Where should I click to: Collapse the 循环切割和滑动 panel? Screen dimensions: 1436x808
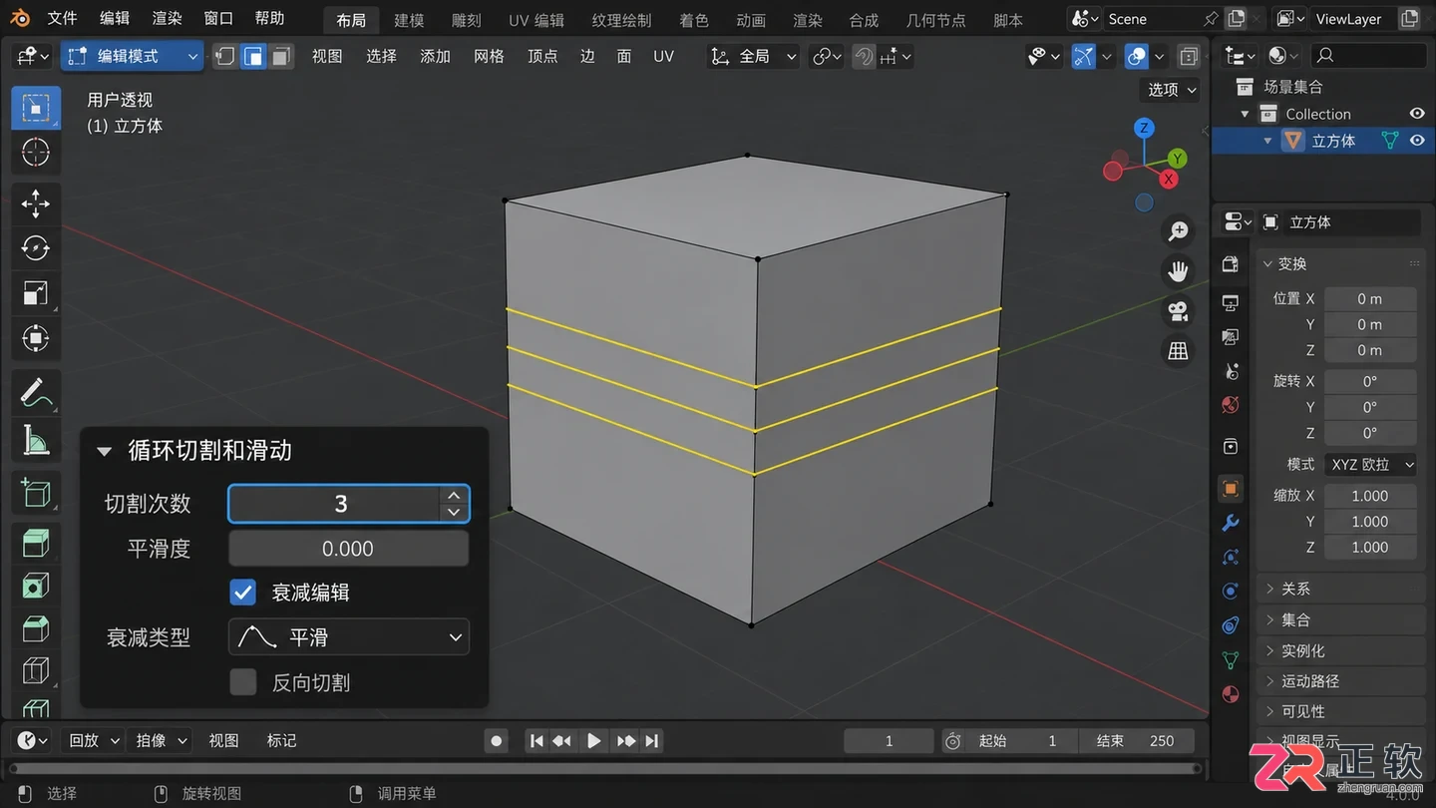click(x=104, y=451)
